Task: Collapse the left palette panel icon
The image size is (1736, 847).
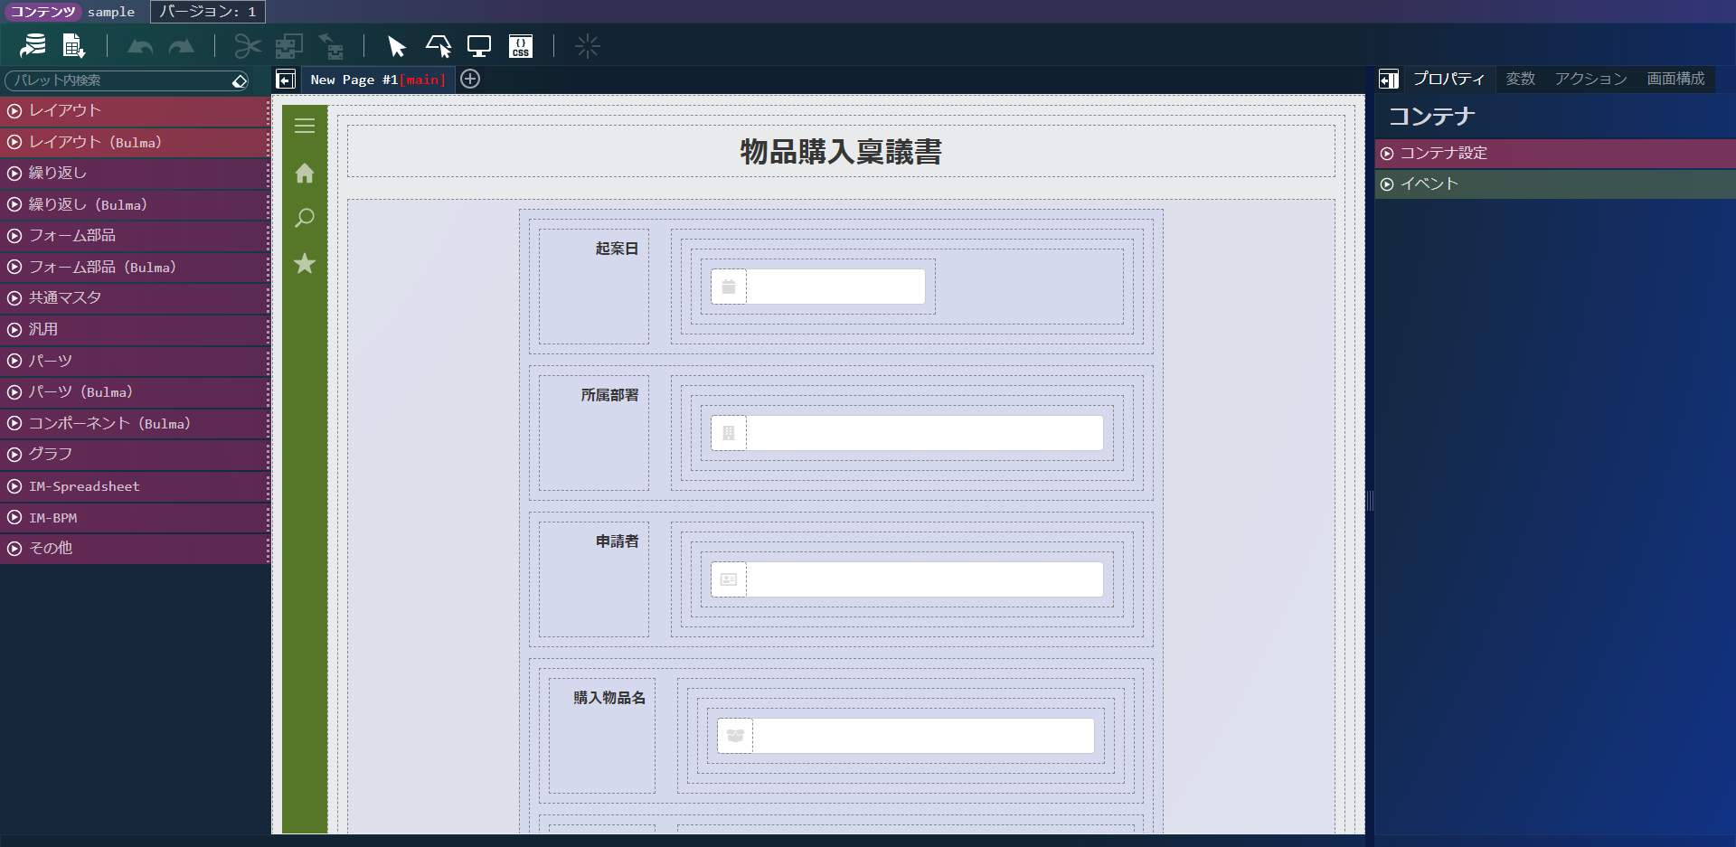Action: 286,80
